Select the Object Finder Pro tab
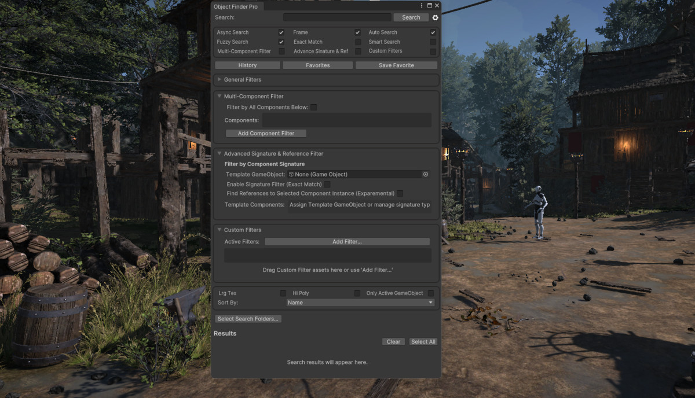Image resolution: width=695 pixels, height=398 pixels. pos(237,6)
